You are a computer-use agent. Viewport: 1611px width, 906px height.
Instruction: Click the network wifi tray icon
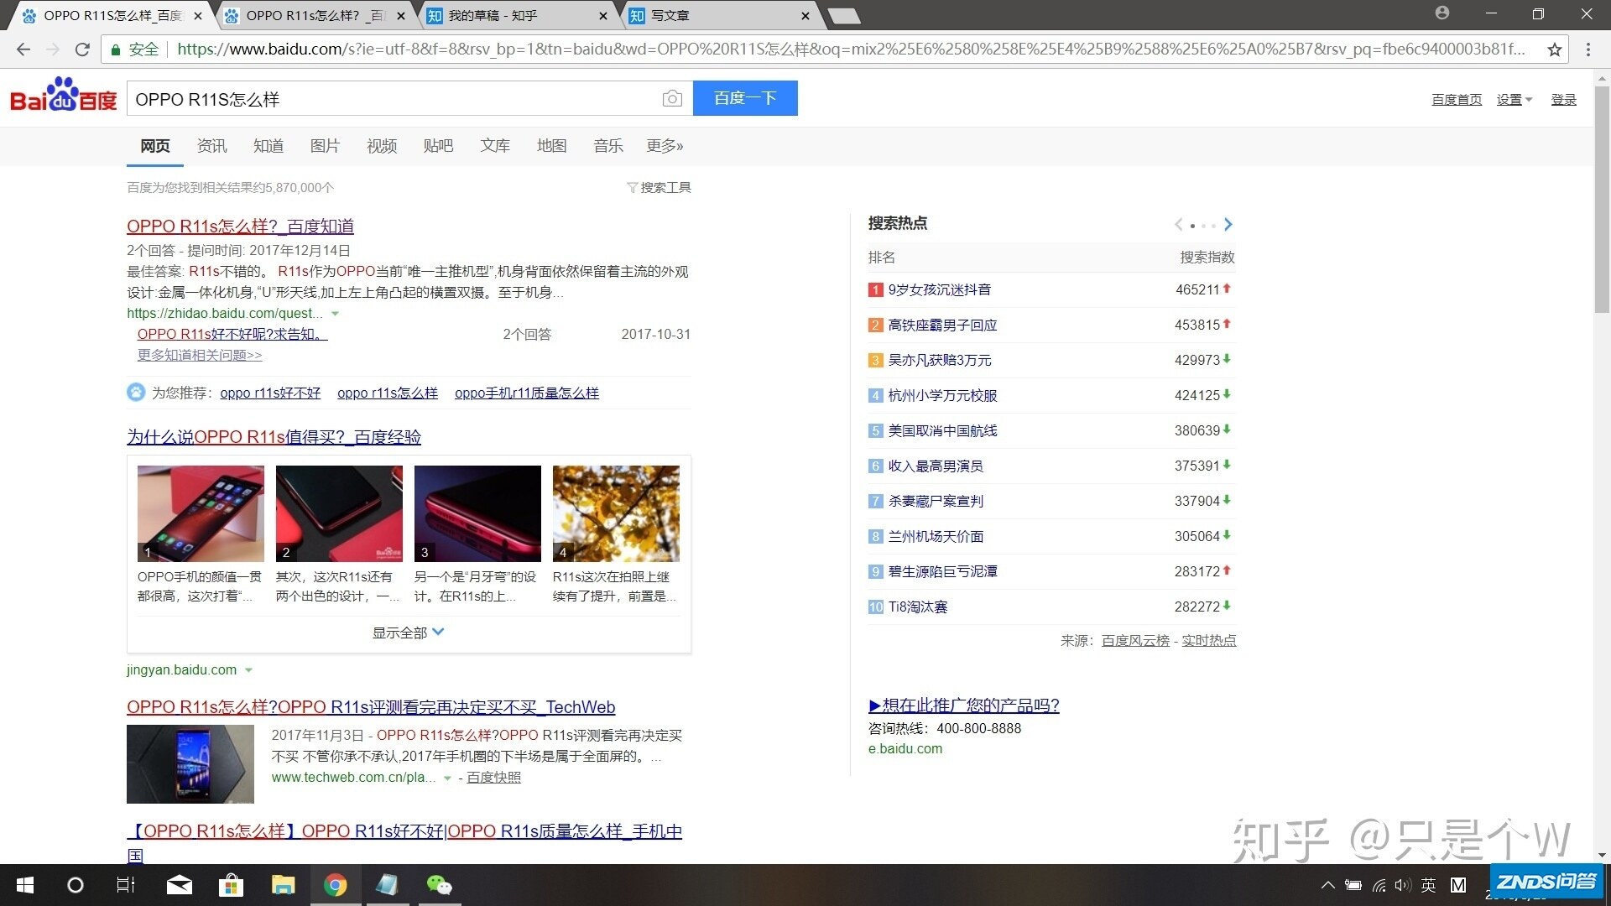tap(1379, 885)
